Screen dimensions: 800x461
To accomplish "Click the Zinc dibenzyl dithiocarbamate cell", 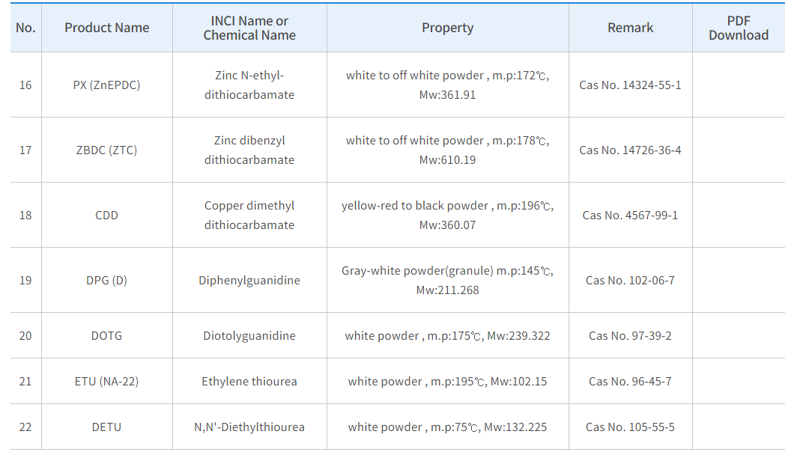I will tap(249, 150).
